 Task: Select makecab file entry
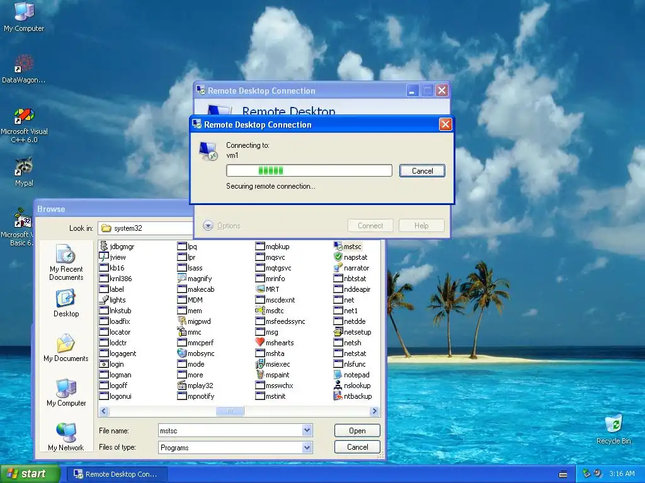(196, 289)
